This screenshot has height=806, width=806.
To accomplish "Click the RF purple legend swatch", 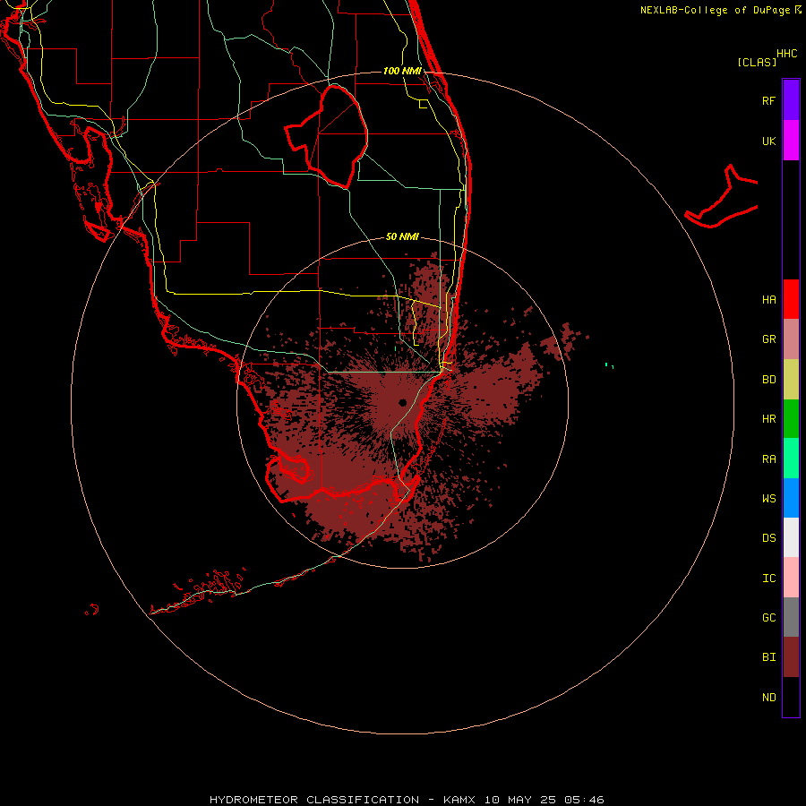I will pos(791,99).
